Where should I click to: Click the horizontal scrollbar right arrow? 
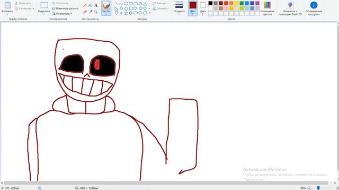(335, 183)
